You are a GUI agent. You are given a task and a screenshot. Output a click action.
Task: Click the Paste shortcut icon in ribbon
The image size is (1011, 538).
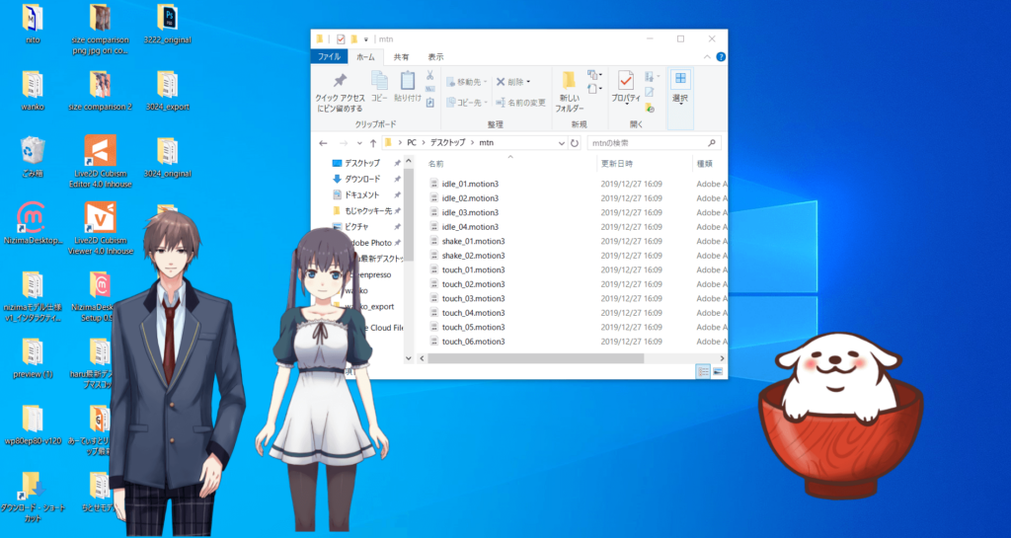(430, 103)
